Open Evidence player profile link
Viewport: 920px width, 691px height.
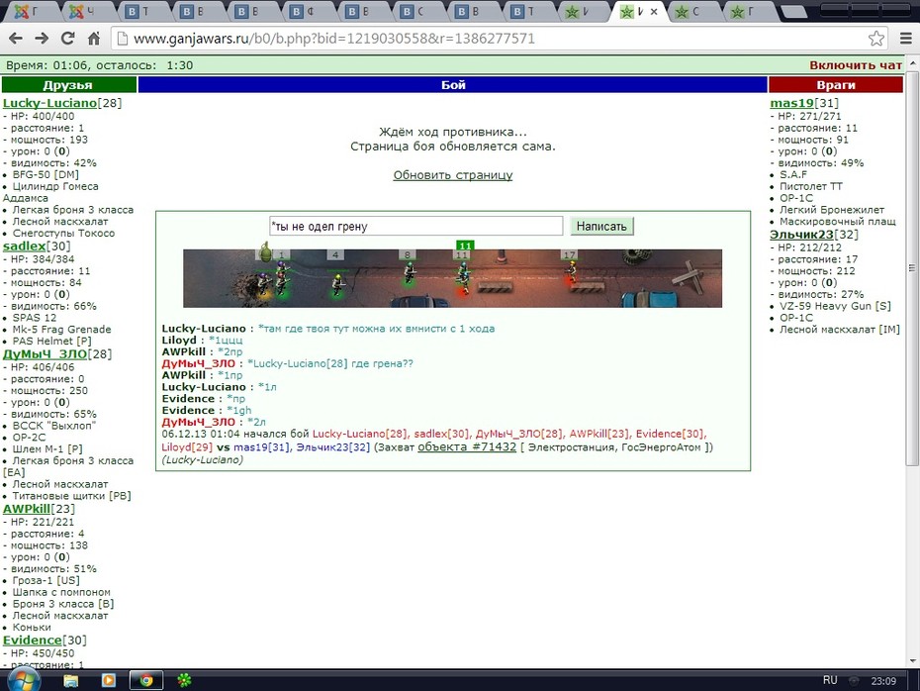[x=33, y=641]
